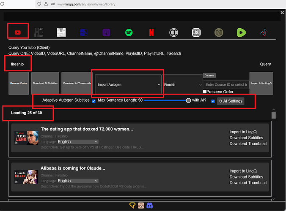Click the Courses button
The height and width of the screenshot is (211, 286).
pyautogui.click(x=209, y=76)
